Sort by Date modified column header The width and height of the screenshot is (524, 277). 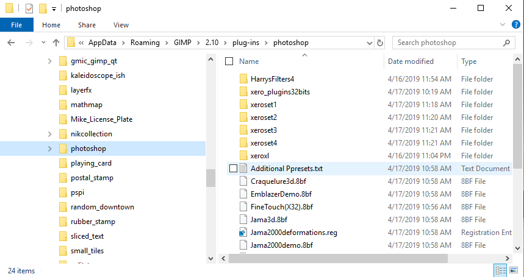[411, 61]
